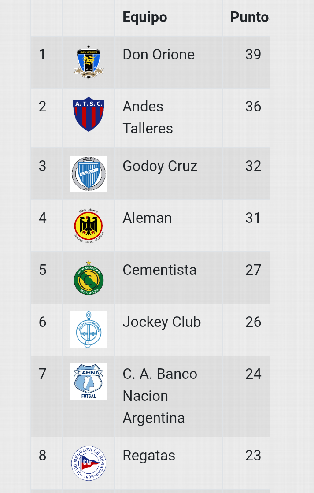The width and height of the screenshot is (314, 493).
Task: Open the Cementista green circular logo
Action: coord(89,278)
